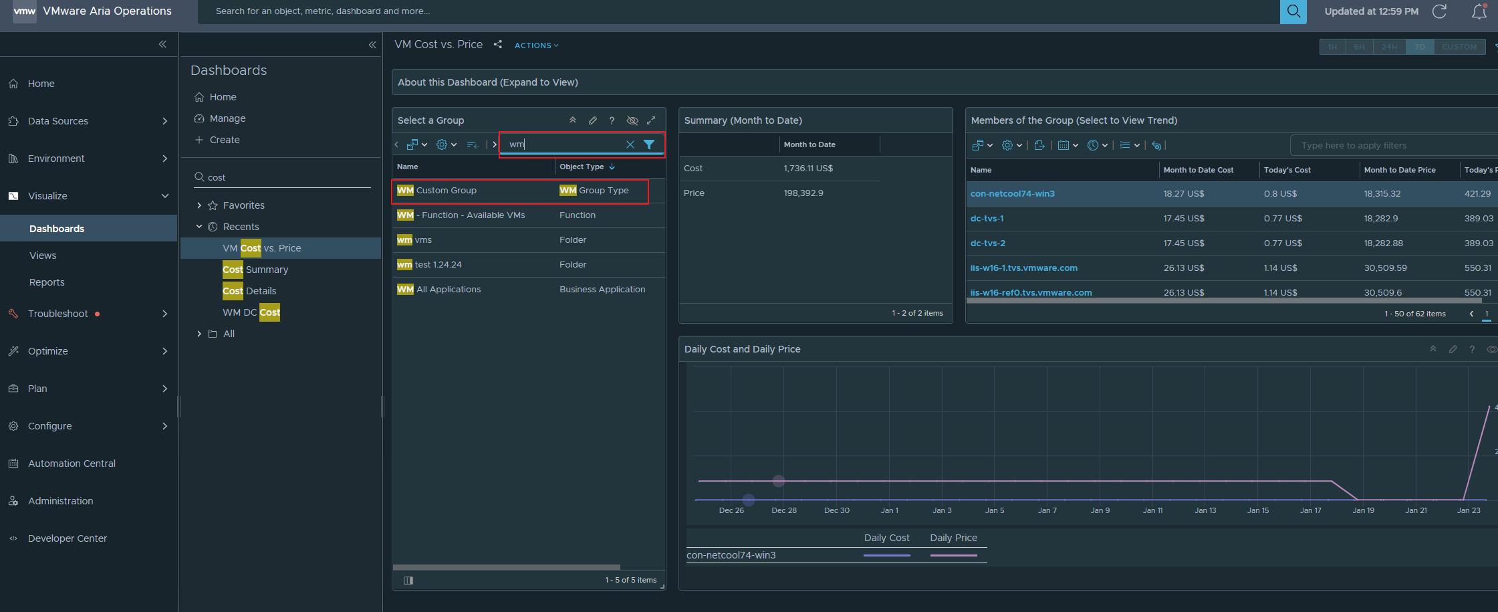Open Automation Central
This screenshot has width=1498, height=612.
pyautogui.click(x=72, y=464)
